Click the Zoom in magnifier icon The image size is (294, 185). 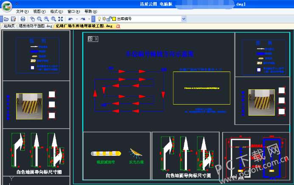46,19
